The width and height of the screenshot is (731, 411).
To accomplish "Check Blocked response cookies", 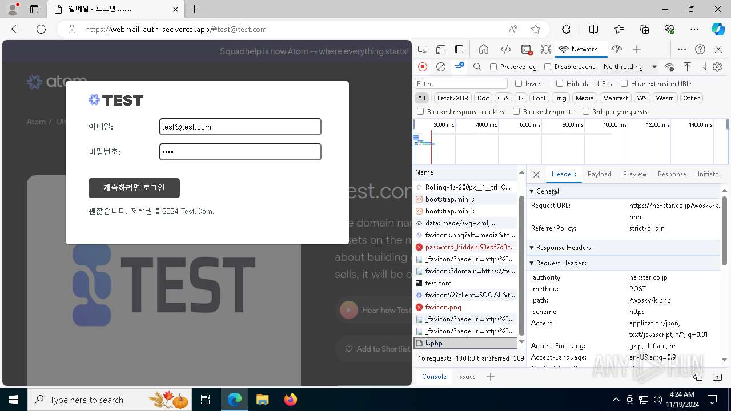I will pos(420,112).
